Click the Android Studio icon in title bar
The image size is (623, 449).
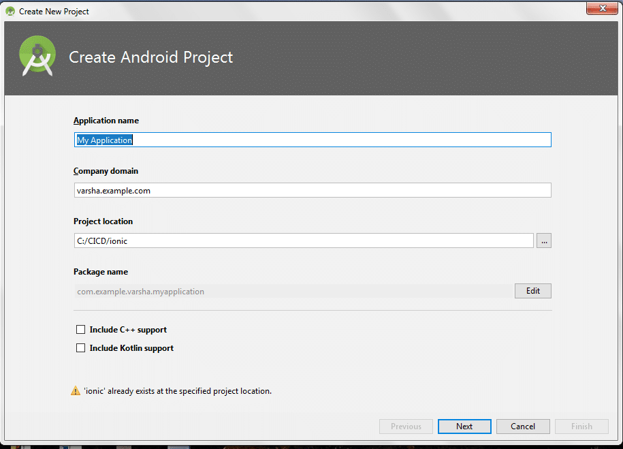(x=10, y=11)
